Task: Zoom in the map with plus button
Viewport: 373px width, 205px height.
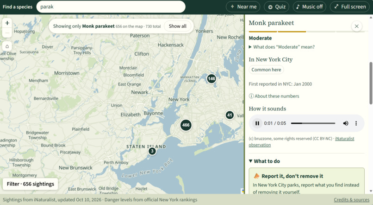Action: coord(7,23)
